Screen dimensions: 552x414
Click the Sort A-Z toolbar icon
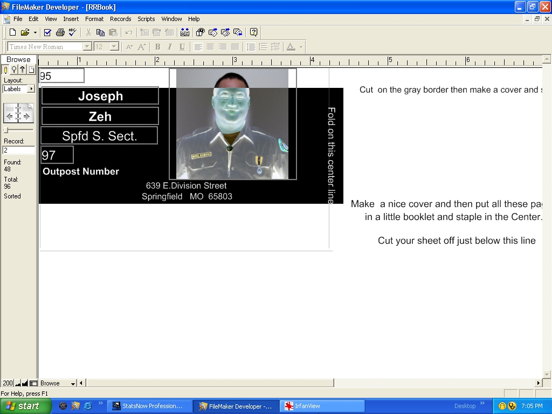click(185, 32)
